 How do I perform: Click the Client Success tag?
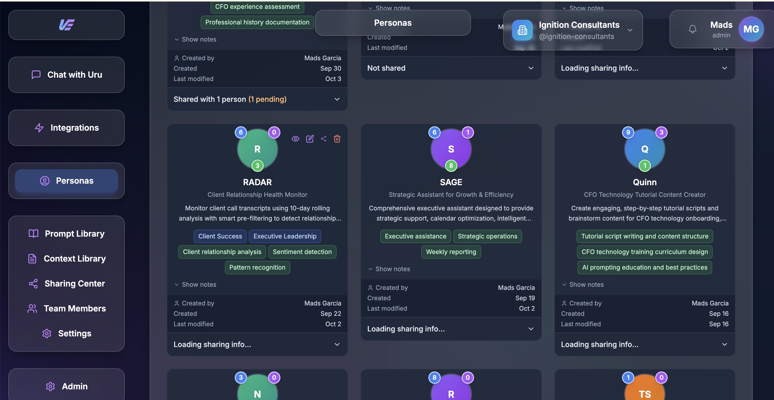coord(220,236)
